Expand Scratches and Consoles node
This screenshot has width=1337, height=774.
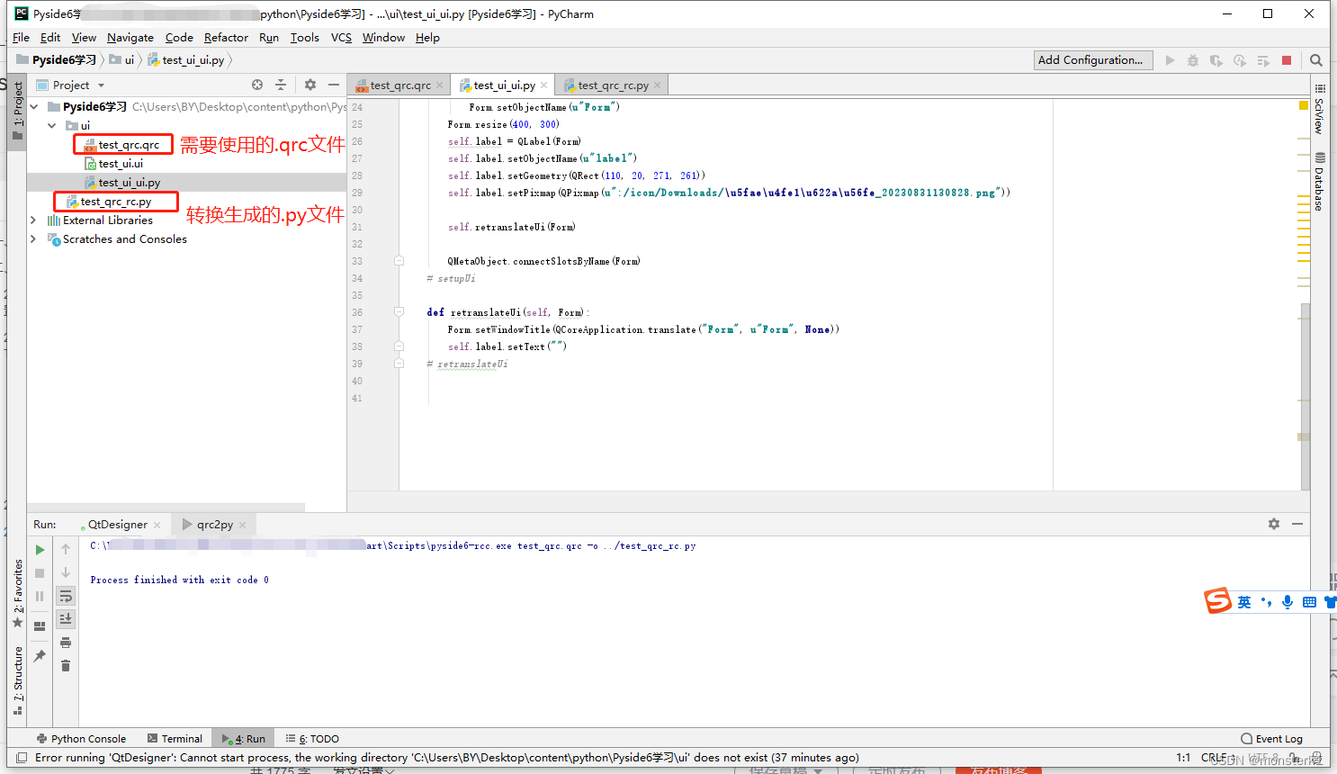pyautogui.click(x=34, y=238)
